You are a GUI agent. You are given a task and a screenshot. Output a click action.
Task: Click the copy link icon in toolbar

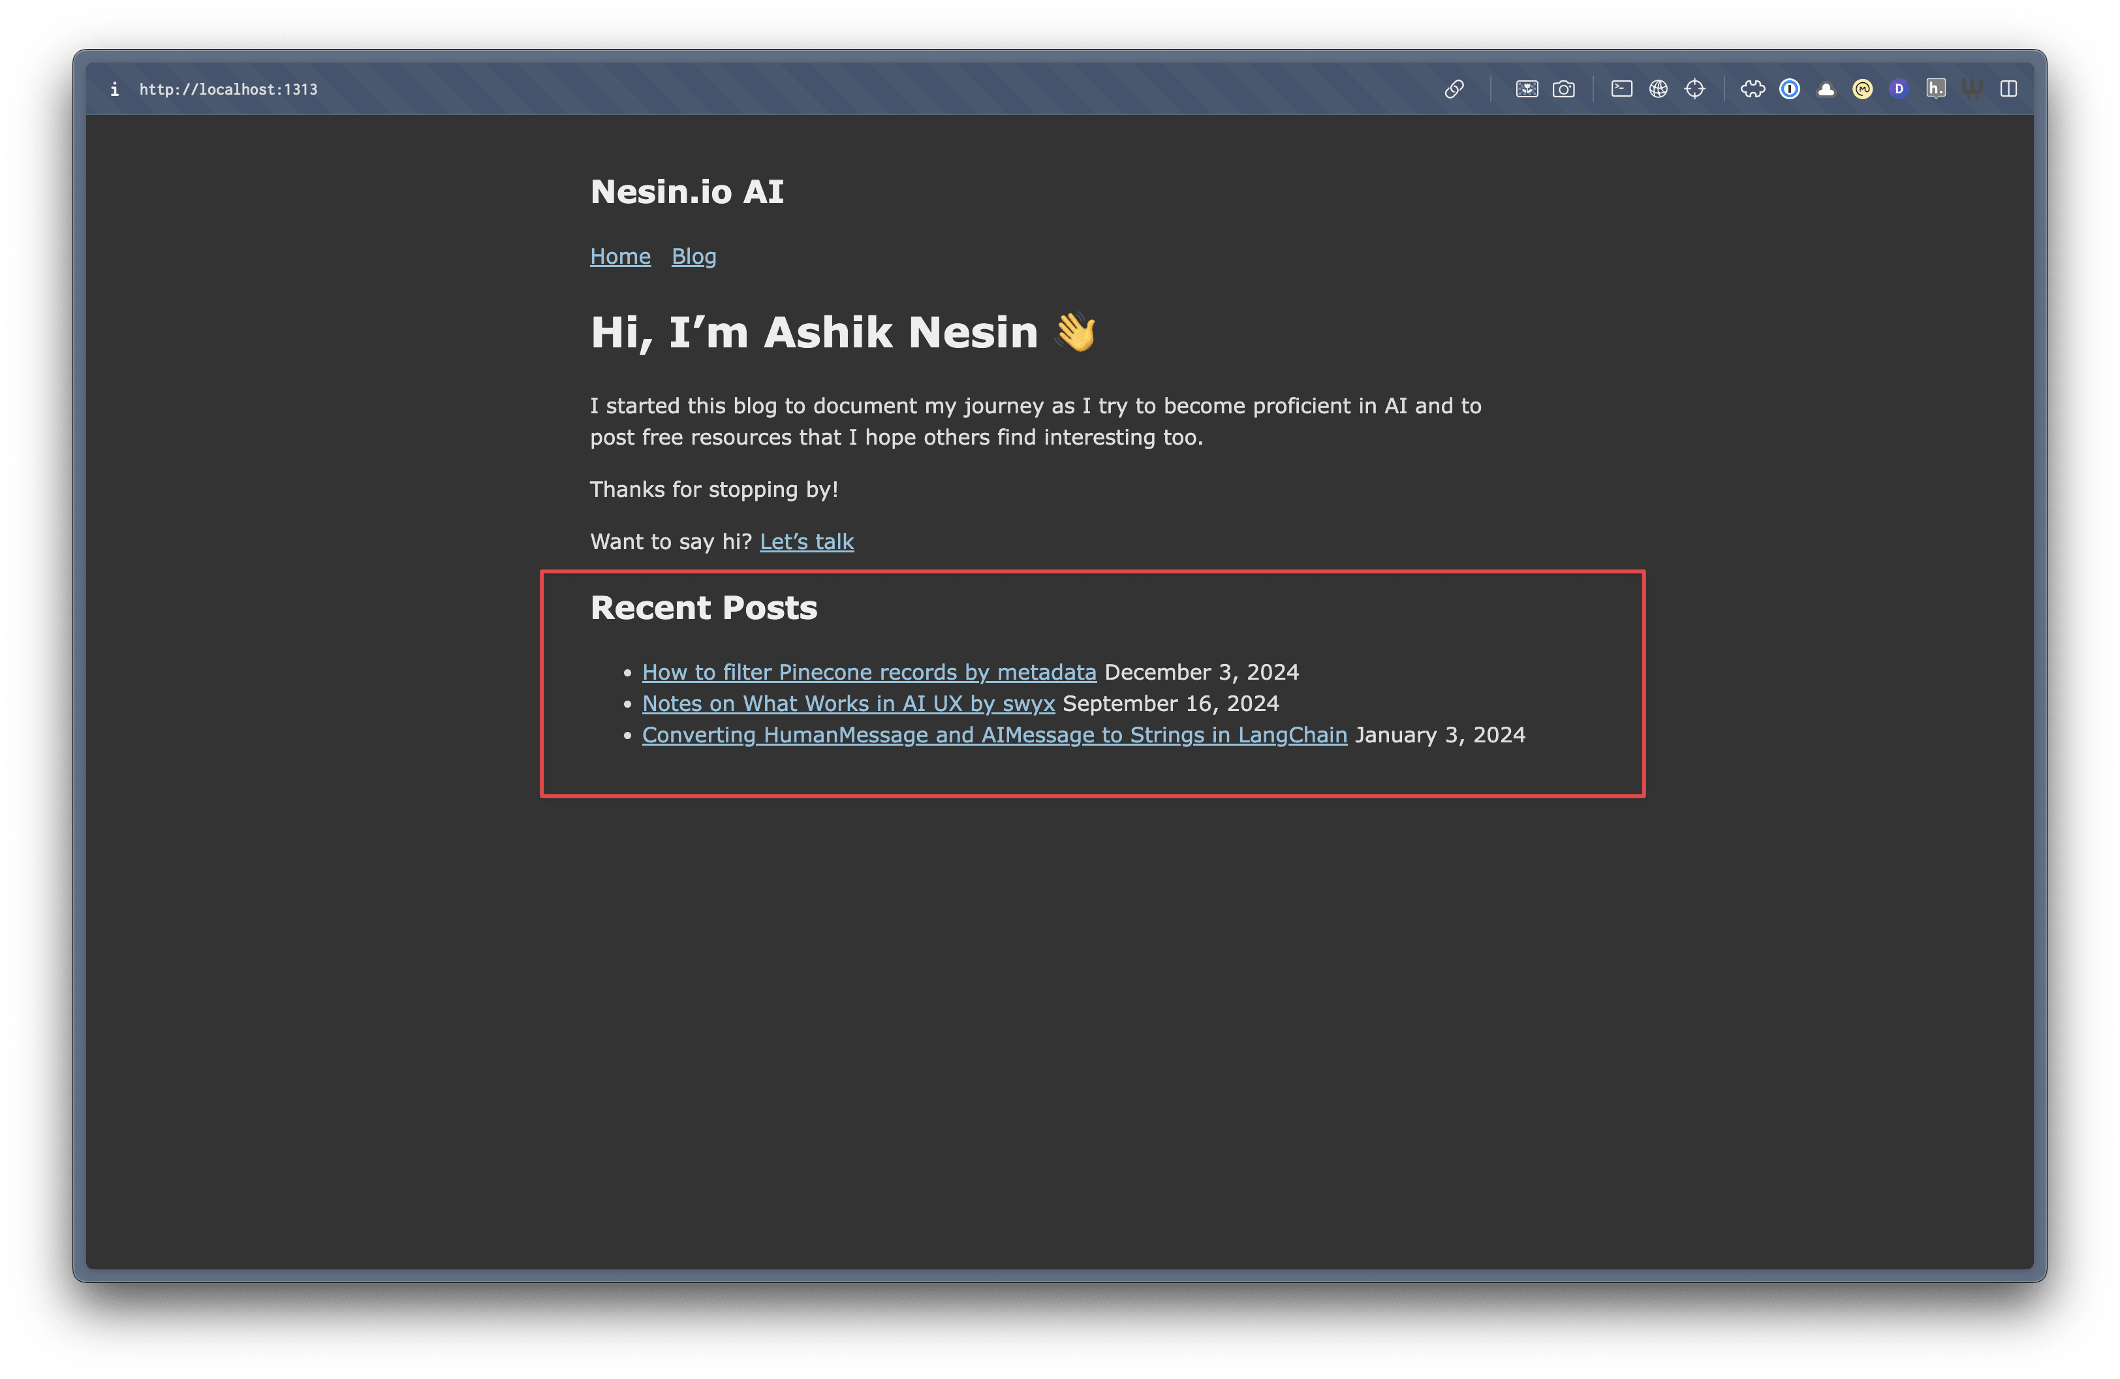[x=1454, y=89]
